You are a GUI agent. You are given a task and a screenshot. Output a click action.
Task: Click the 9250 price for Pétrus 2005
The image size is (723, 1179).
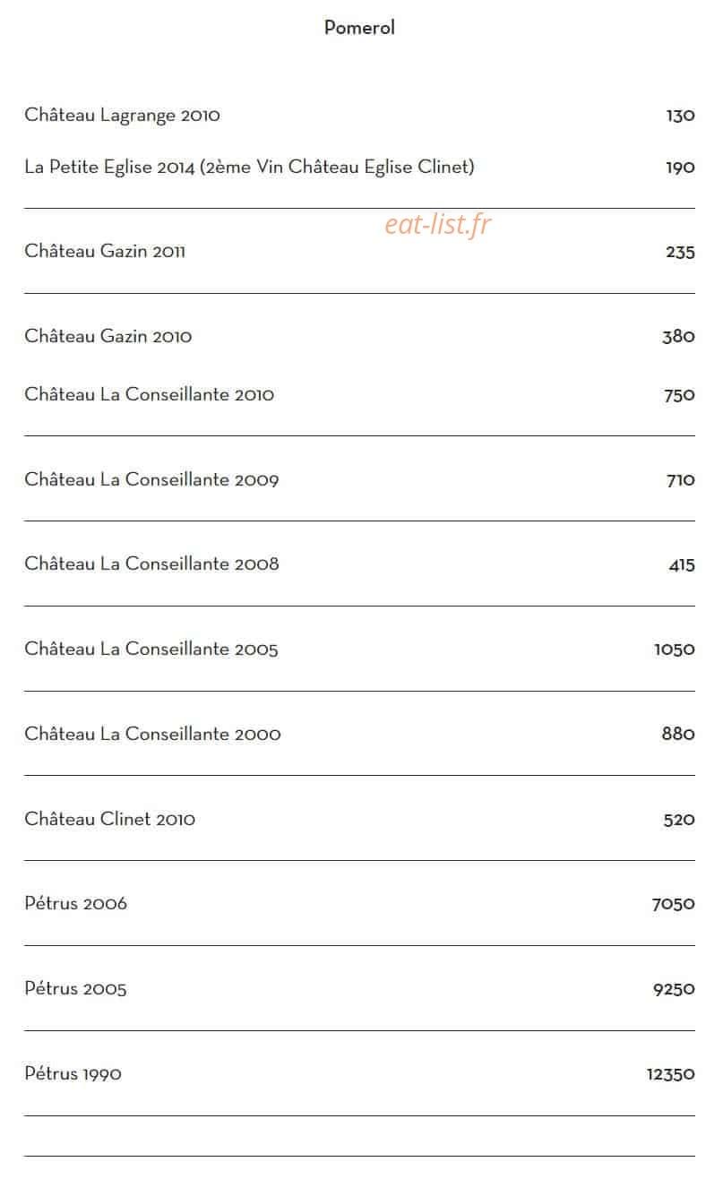pos(675,989)
